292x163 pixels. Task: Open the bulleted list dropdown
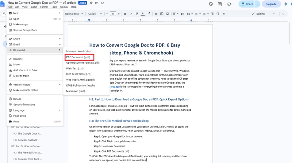[200, 14]
